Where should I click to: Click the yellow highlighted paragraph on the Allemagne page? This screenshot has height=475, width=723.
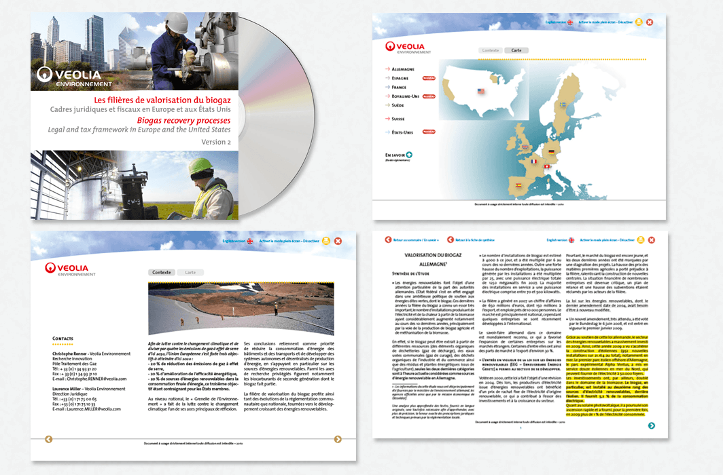click(x=607, y=376)
